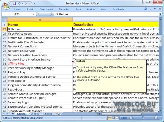Open the Page Layout tab
The width and height of the screenshot is (164, 122).
pyautogui.click(x=46, y=9)
